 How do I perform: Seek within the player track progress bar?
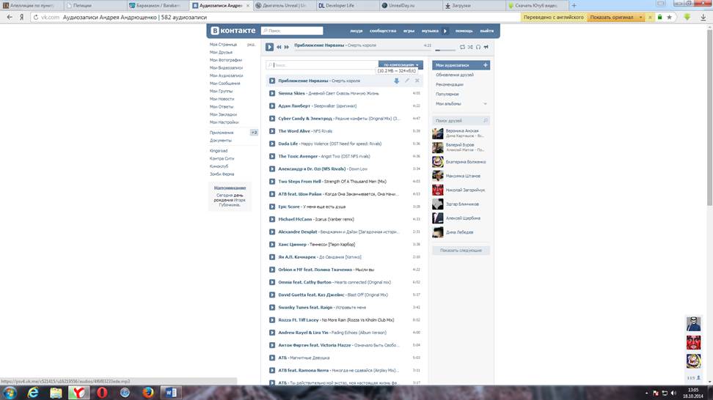[362, 50]
